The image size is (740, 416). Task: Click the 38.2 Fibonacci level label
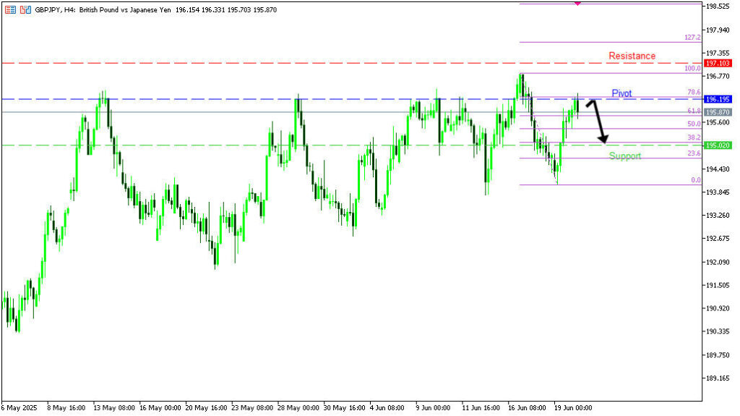[x=694, y=137]
